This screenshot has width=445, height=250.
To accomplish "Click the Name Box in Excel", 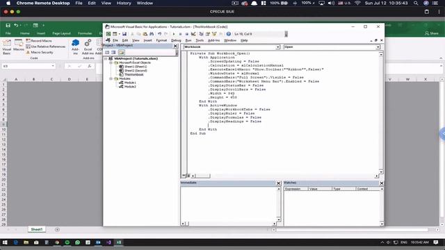I will (x=29, y=66).
